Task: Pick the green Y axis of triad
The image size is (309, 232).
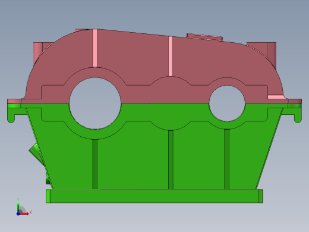Action: pos(18,207)
